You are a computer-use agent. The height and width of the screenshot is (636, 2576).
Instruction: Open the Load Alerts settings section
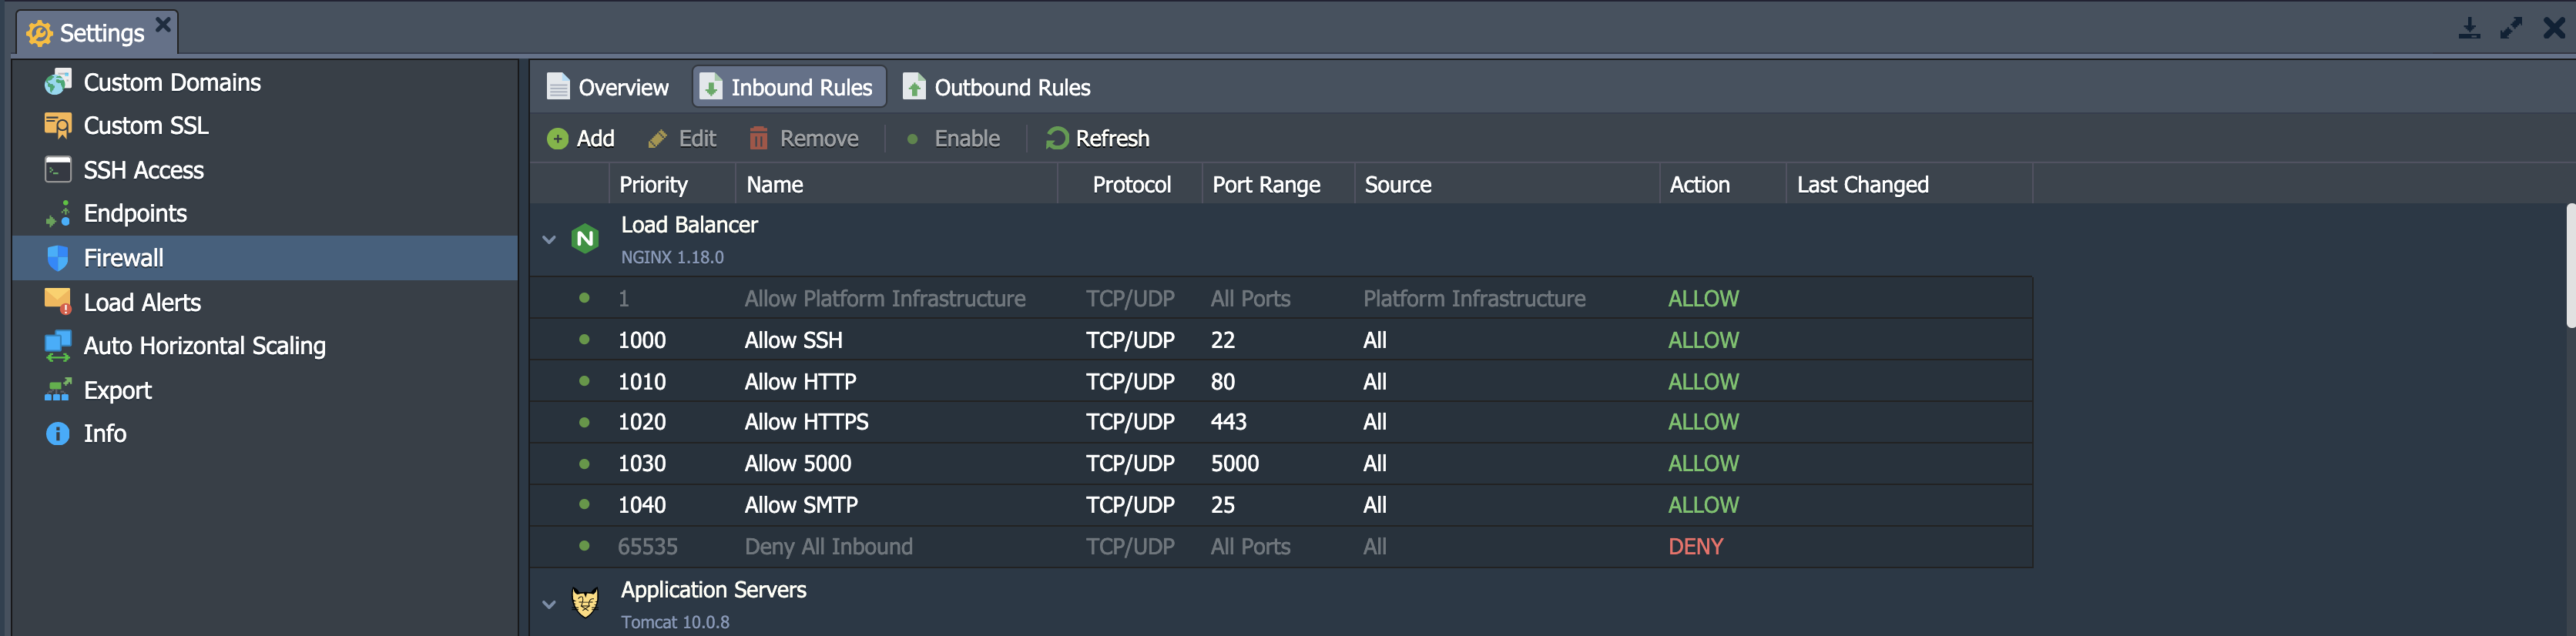pyautogui.click(x=265, y=302)
